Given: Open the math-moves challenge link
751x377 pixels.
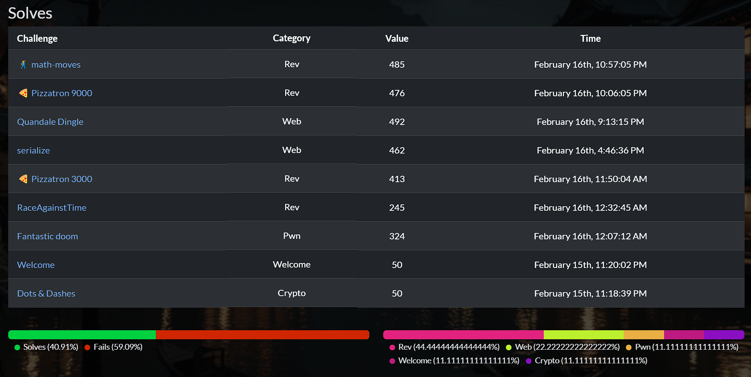Looking at the screenshot, I should pyautogui.click(x=56, y=64).
